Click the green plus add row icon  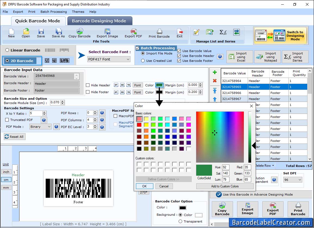tap(215, 72)
